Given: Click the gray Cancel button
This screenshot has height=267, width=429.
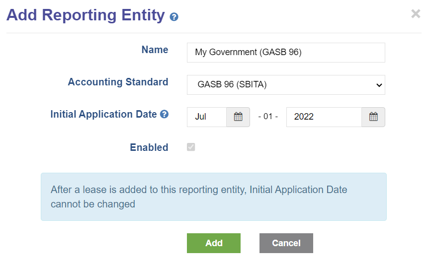Looking at the screenshot, I should click(x=286, y=243).
